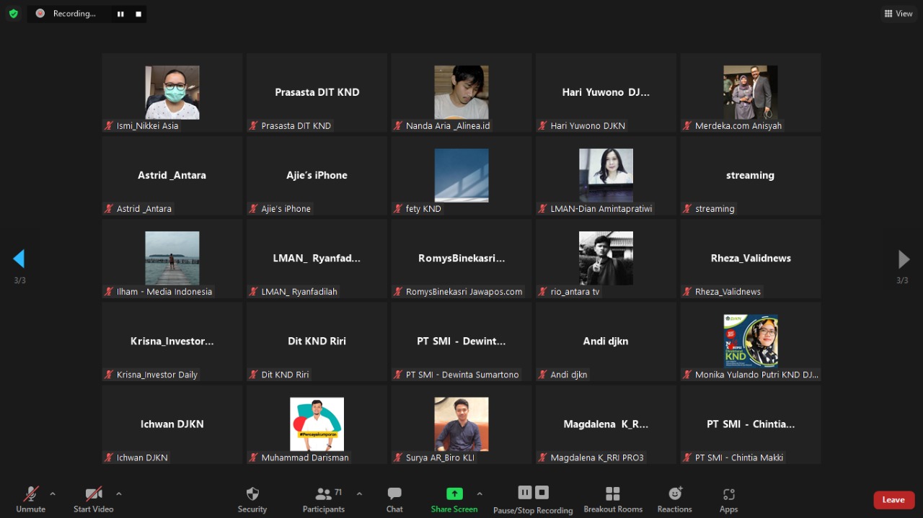Open the Security shield options

pos(252,499)
